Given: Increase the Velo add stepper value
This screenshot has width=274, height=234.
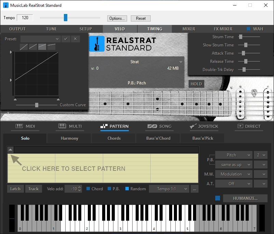Looking at the screenshot, I should click(80, 187).
